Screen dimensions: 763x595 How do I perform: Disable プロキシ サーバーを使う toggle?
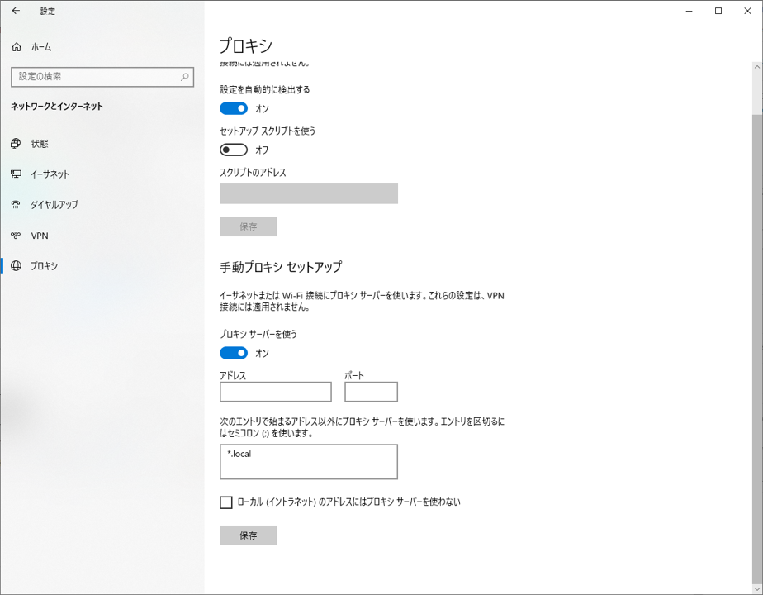pyautogui.click(x=234, y=353)
